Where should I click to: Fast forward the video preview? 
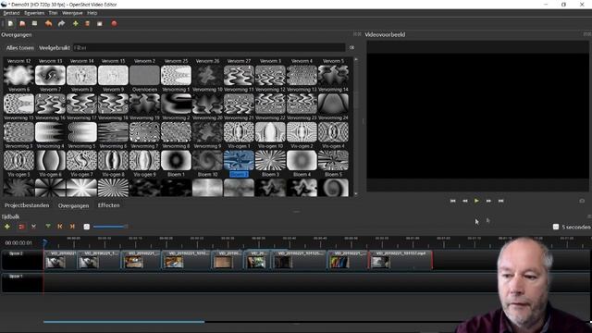pyautogui.click(x=488, y=201)
